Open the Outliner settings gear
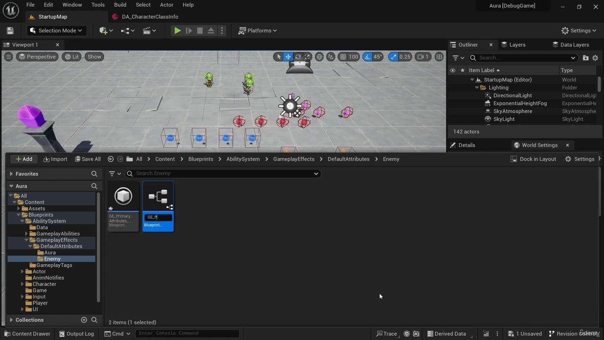This screenshot has width=604, height=340. click(595, 58)
